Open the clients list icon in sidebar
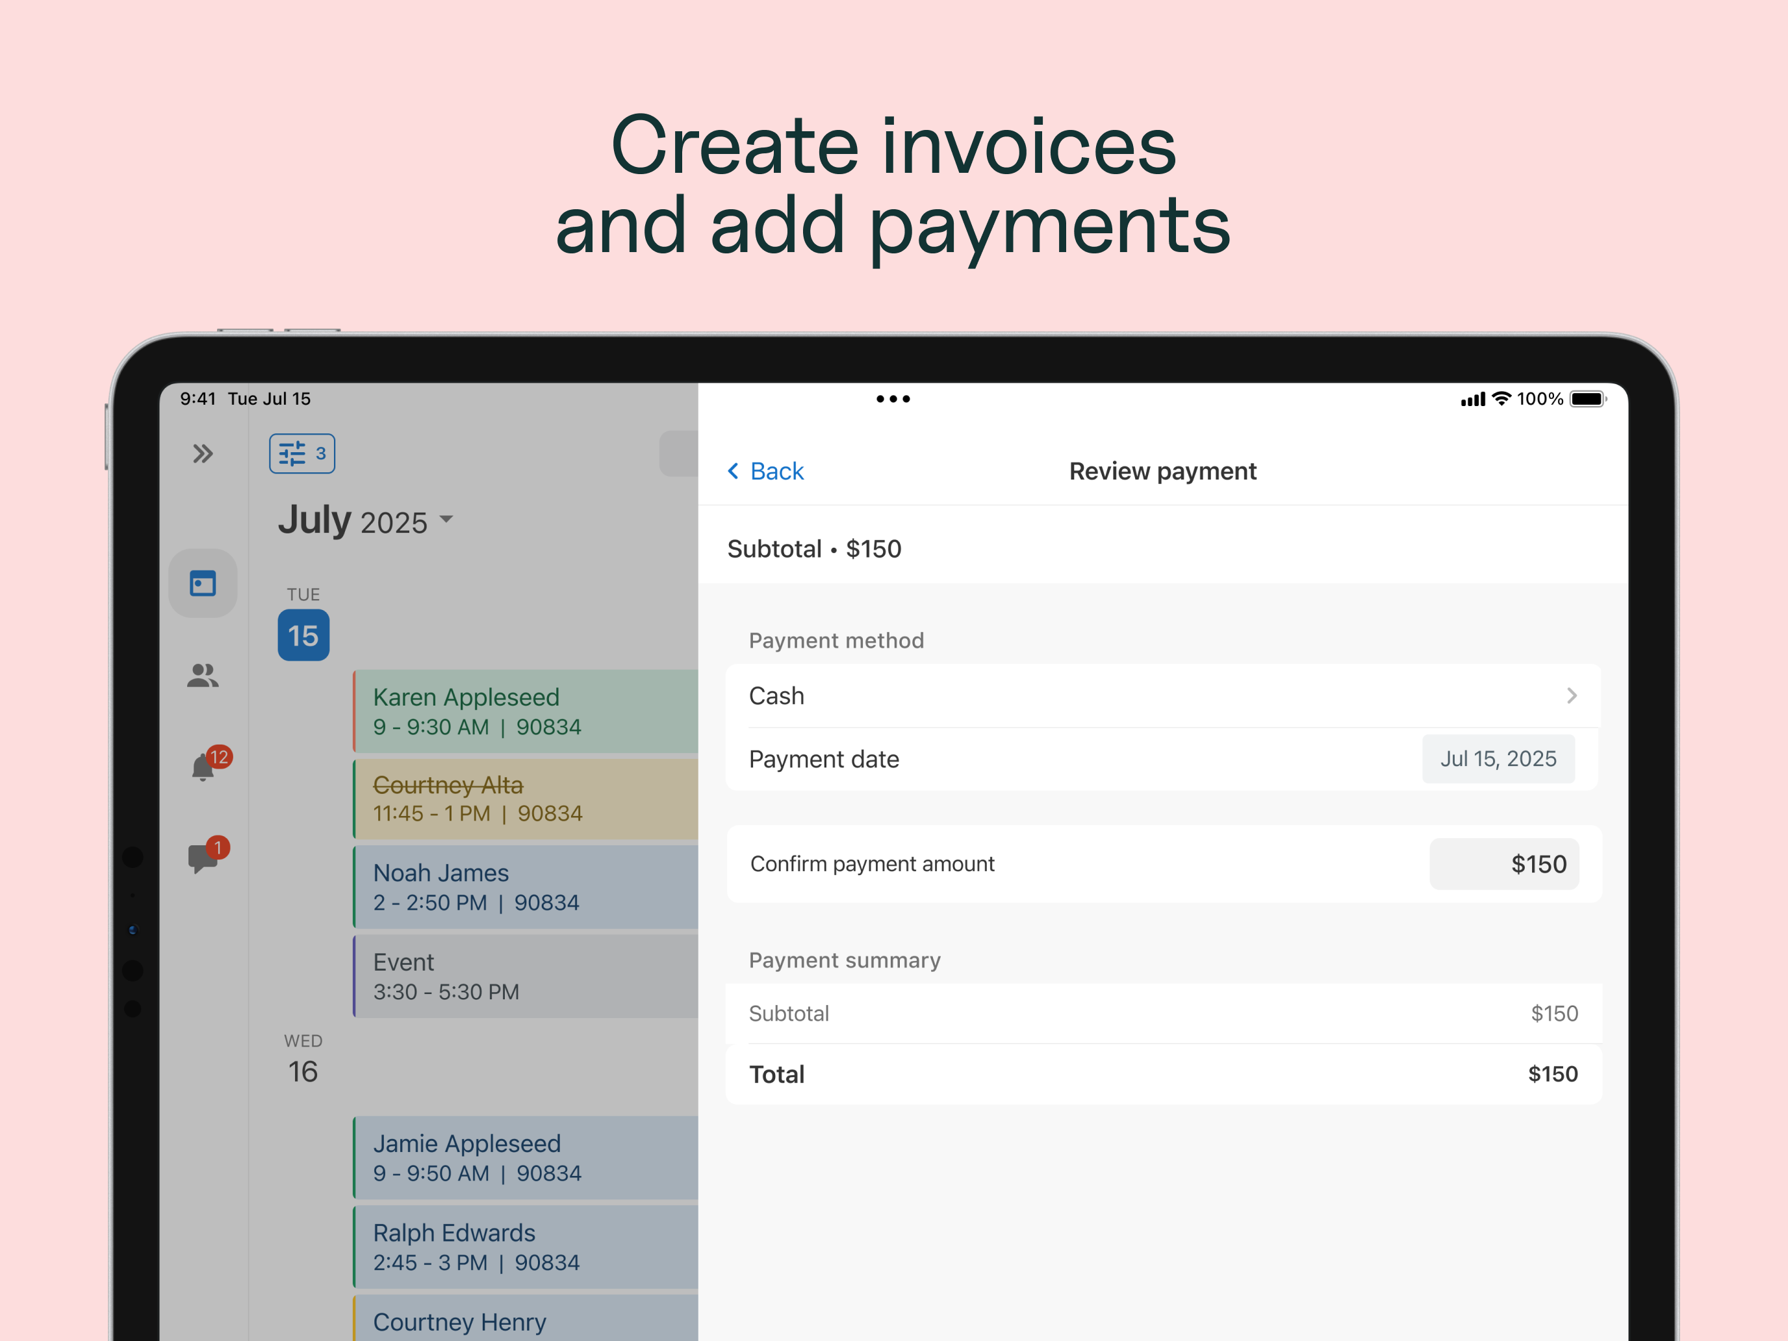This screenshot has height=1341, width=1788. coord(203,676)
